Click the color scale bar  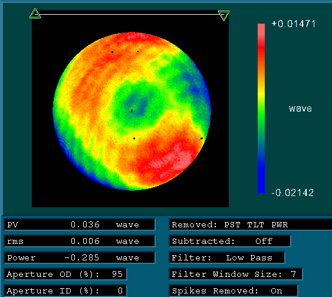(x=261, y=108)
